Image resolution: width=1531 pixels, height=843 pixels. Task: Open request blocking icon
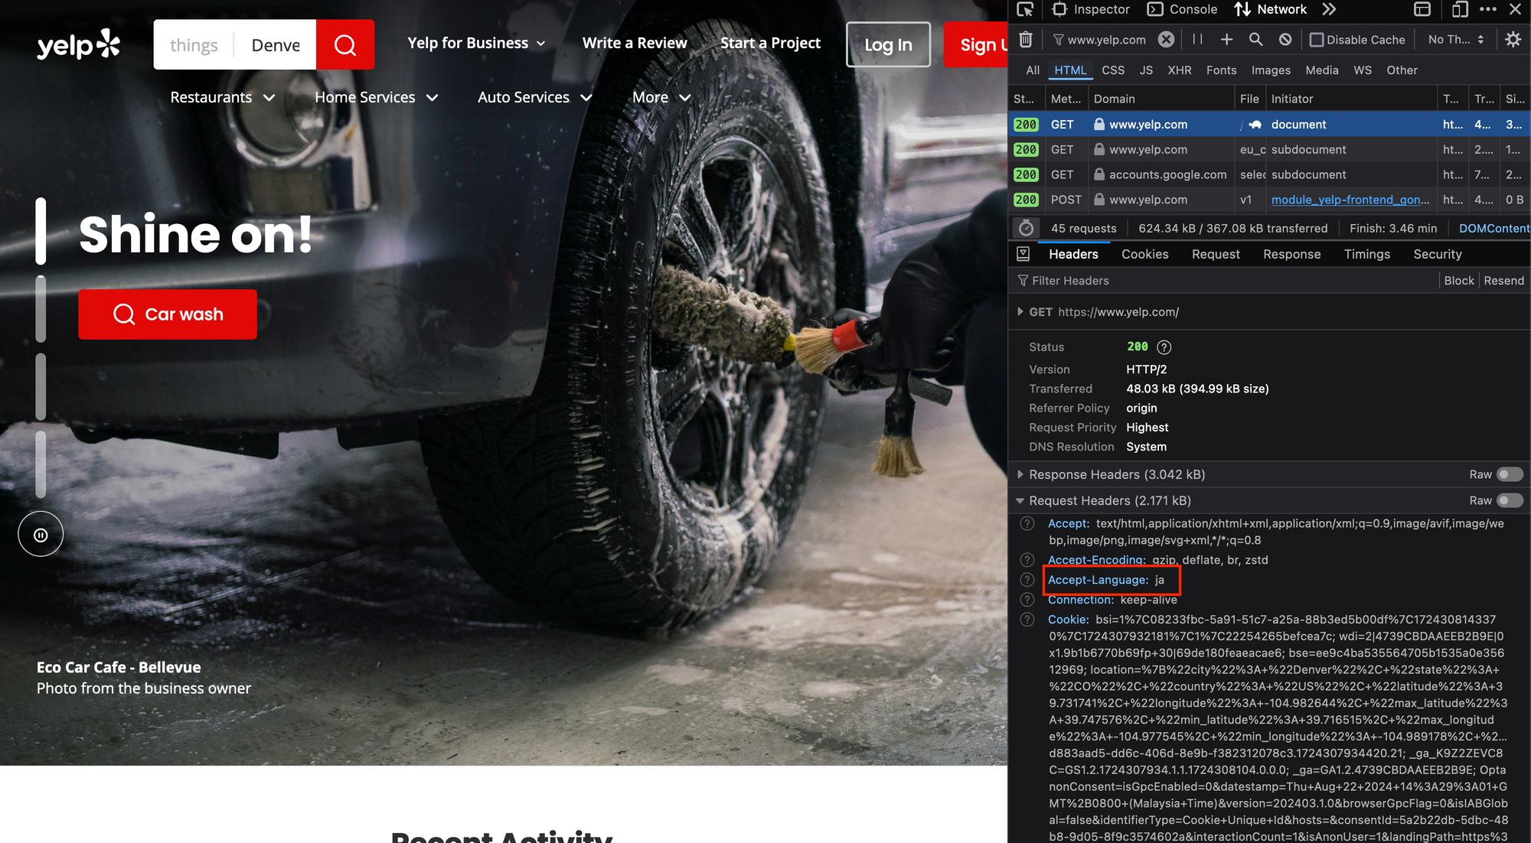1285,39
